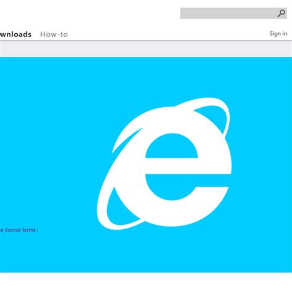Open the license terms link
The image size is (292, 292).
point(18,230)
